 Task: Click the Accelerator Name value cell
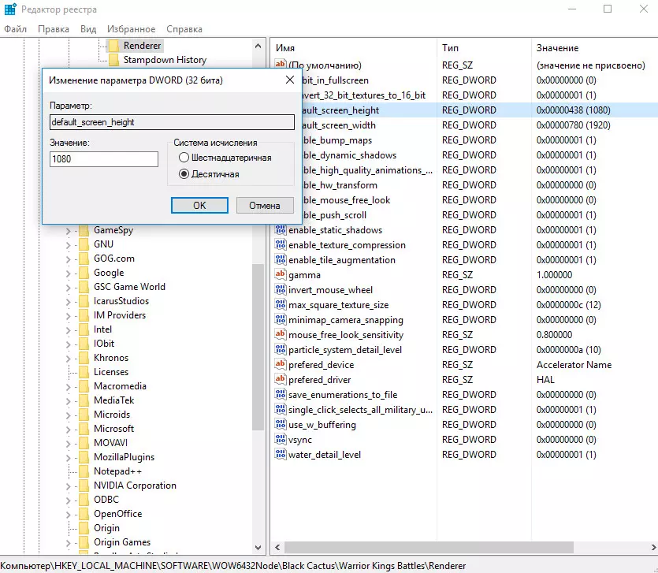point(574,364)
